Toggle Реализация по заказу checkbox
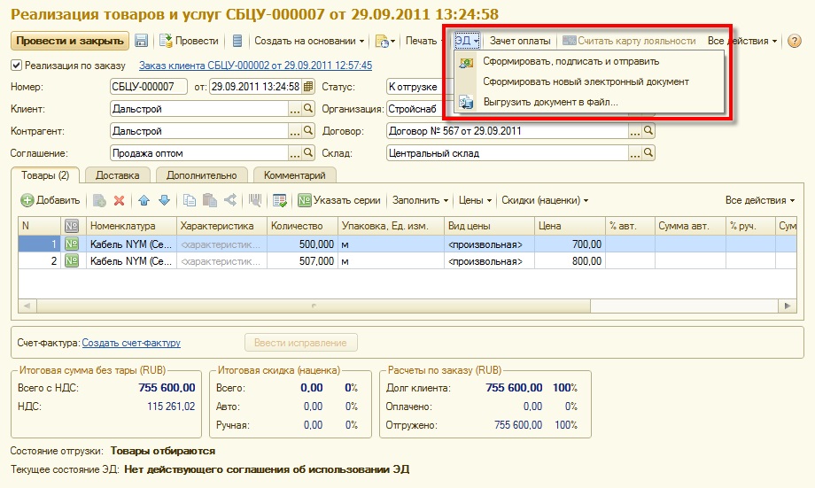This screenshot has height=488, width=815. pyautogui.click(x=16, y=66)
